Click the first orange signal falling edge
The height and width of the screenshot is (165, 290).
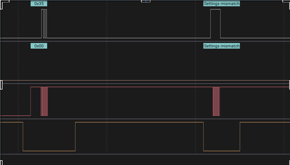tap(23, 136)
